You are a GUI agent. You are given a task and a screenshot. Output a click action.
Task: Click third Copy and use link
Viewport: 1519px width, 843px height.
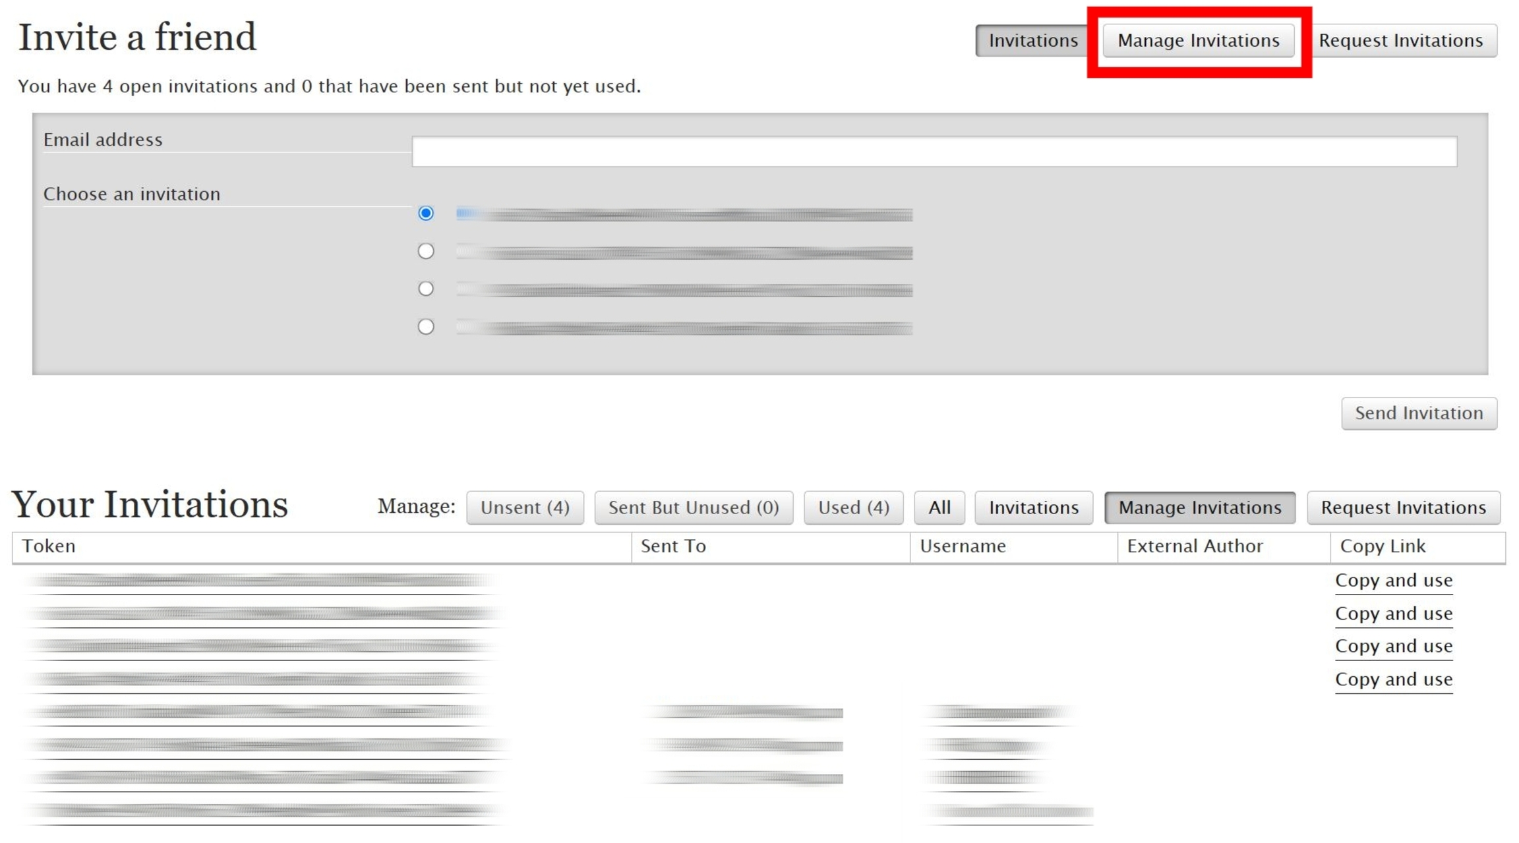(1393, 647)
